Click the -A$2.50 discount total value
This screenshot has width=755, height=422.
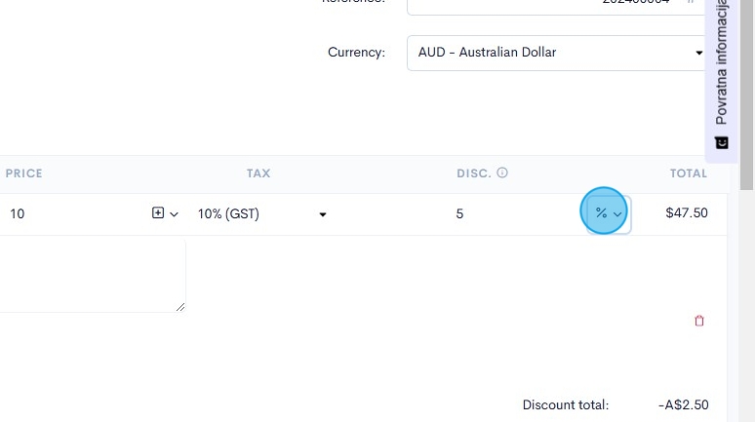(x=683, y=404)
